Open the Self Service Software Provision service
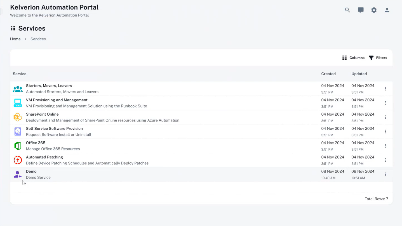Image resolution: width=402 pixels, height=226 pixels. (54, 129)
